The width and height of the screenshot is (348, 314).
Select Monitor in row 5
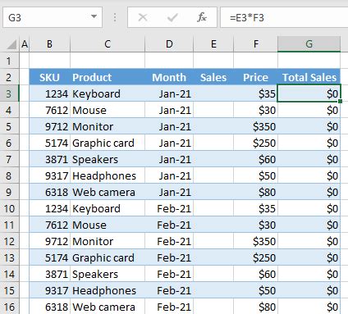108,126
